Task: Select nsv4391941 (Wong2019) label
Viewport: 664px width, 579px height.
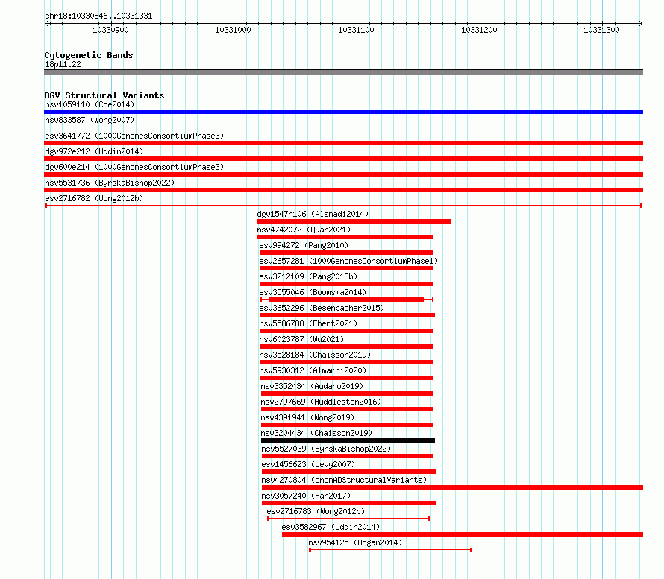Action: 307,417
